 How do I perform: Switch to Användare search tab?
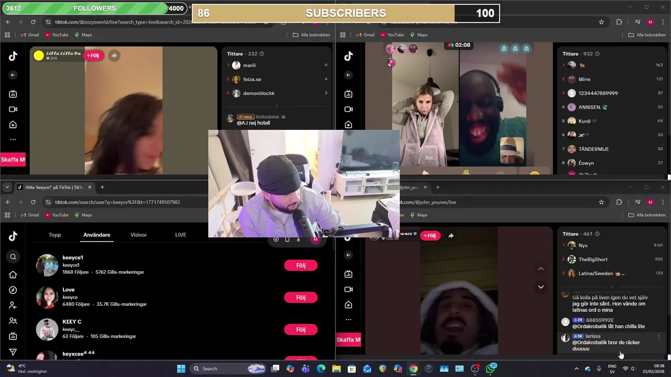tap(97, 235)
